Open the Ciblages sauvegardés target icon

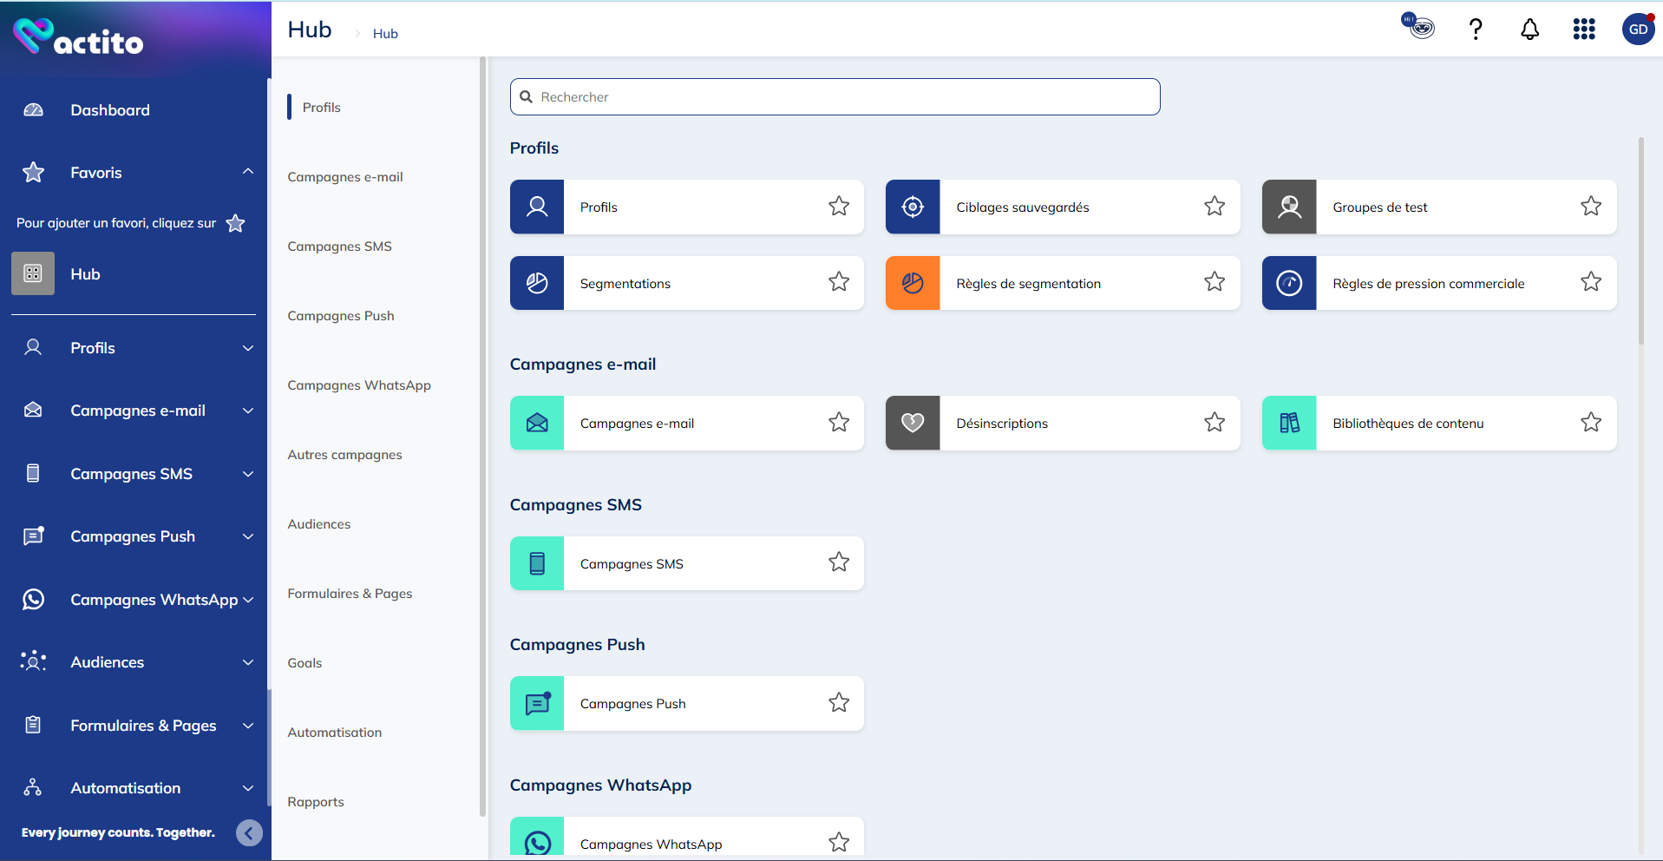click(x=913, y=207)
